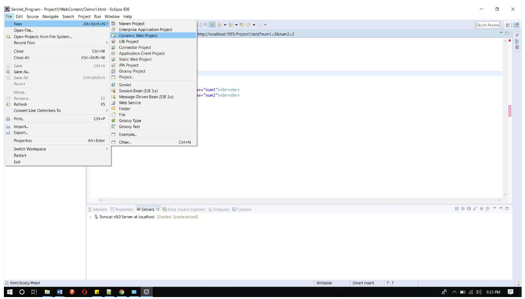
Task: Select Dynamic Web Project from New submenu
Action: click(x=138, y=35)
